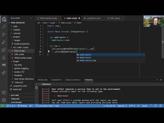Expand the OUTLINE section
The width and height of the screenshot is (164, 123).
(15, 95)
